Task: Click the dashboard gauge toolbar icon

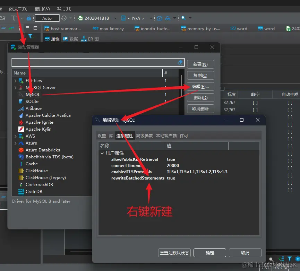Action: click(160, 18)
